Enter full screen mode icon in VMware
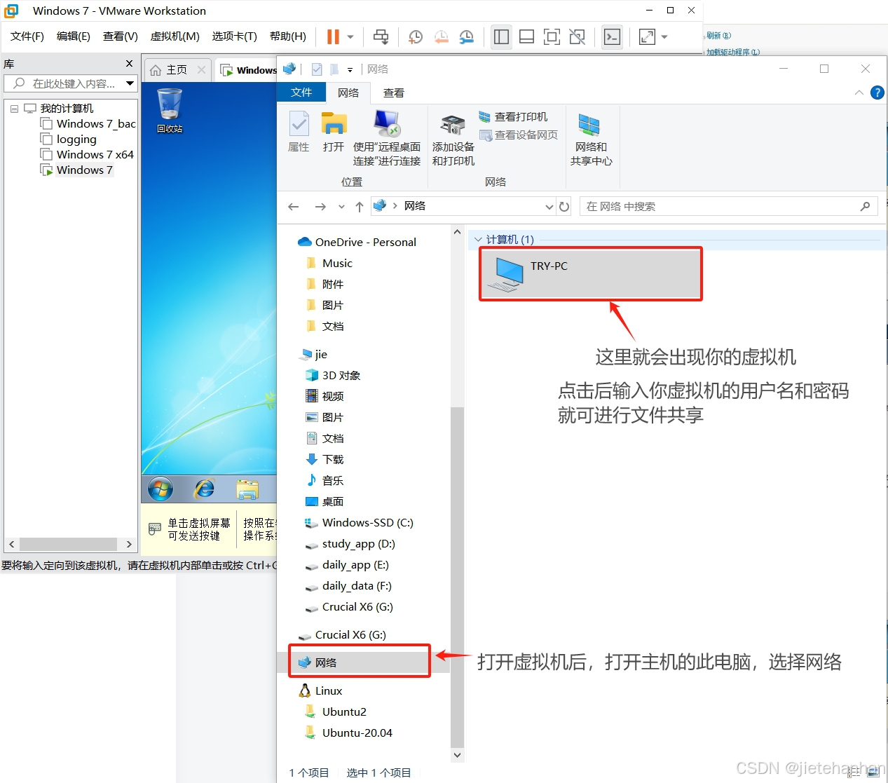 click(x=552, y=36)
